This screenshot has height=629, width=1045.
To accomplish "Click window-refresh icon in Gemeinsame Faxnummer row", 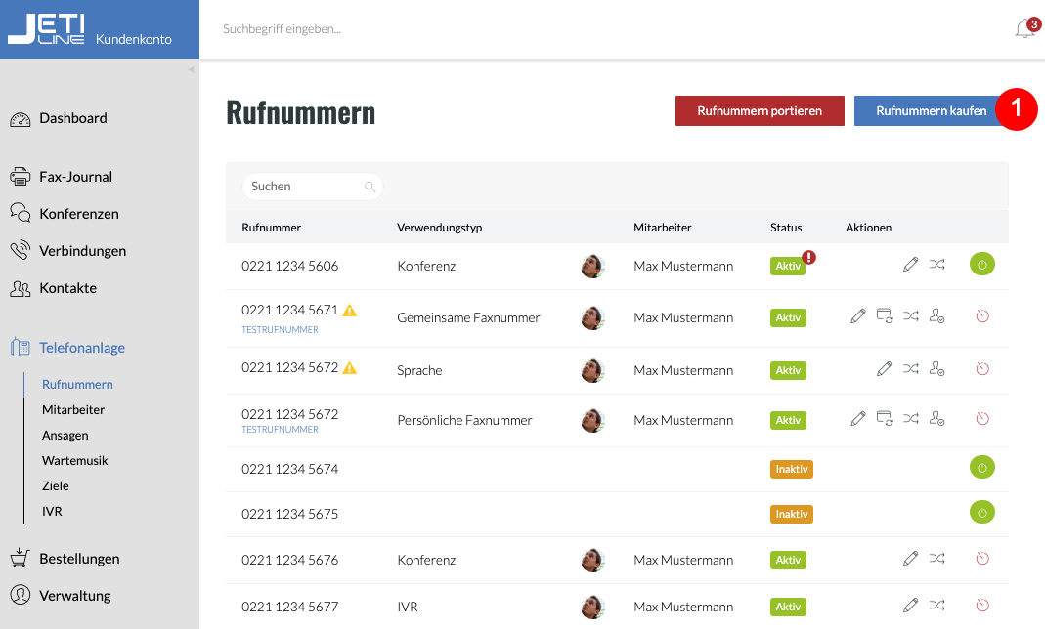I will 885,316.
